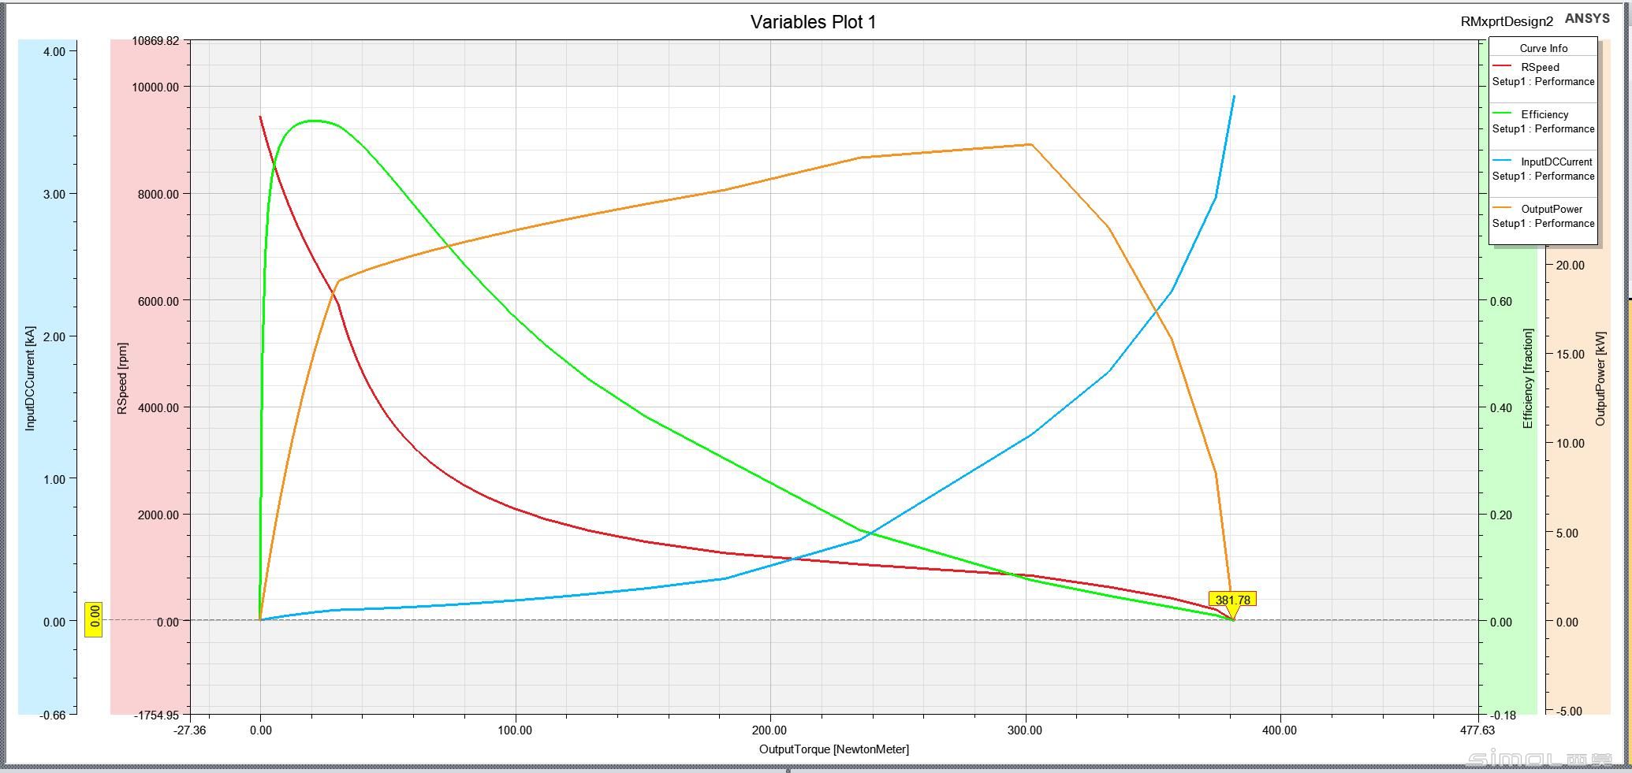Screen dimensions: 1632x773
Task: Click the 400.00 tick on torque axis
Action: 1280,730
